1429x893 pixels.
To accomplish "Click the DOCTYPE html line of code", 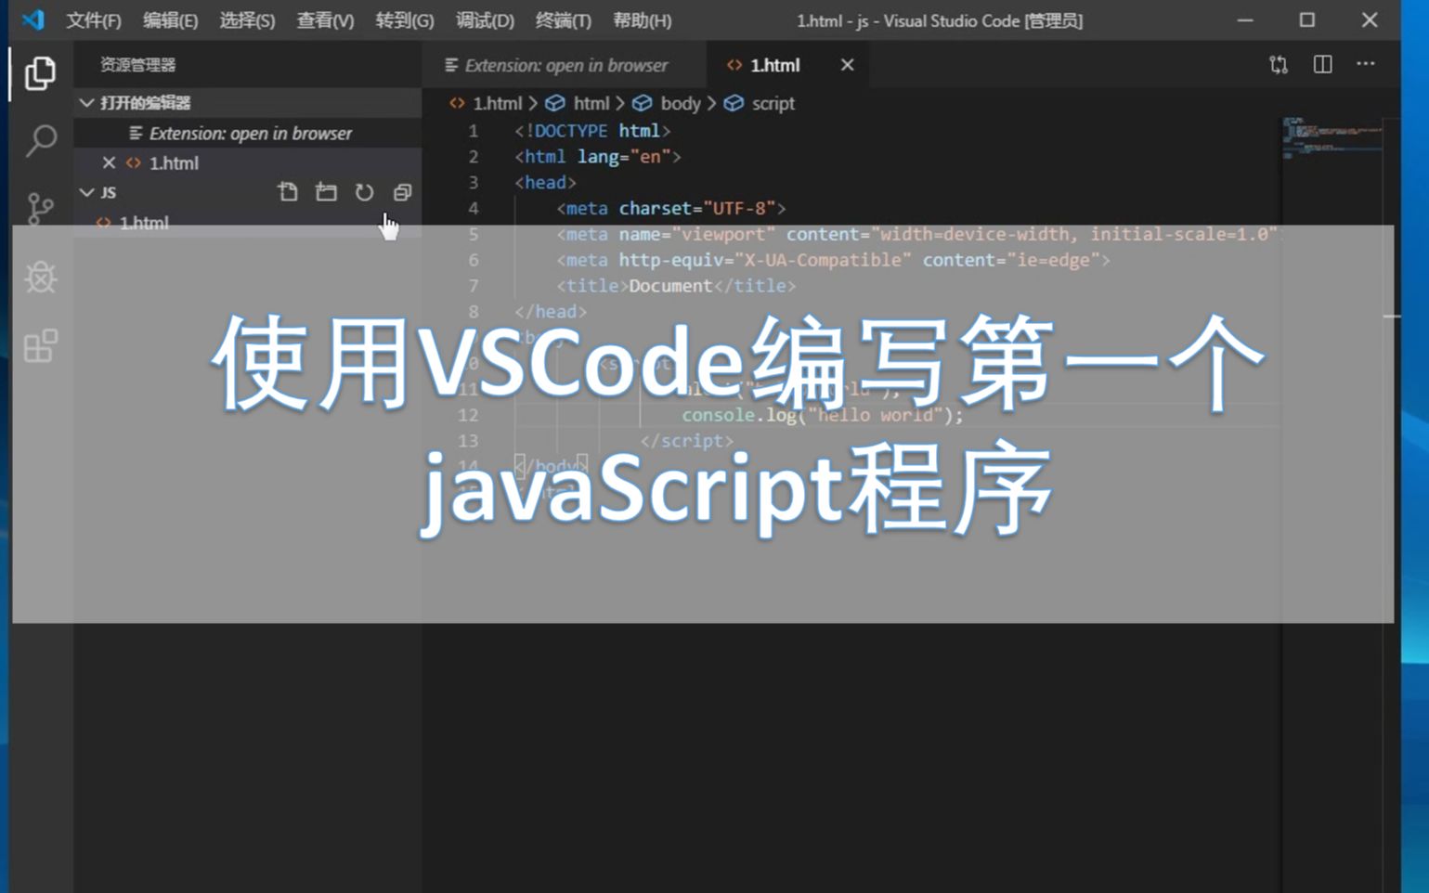I will point(592,131).
